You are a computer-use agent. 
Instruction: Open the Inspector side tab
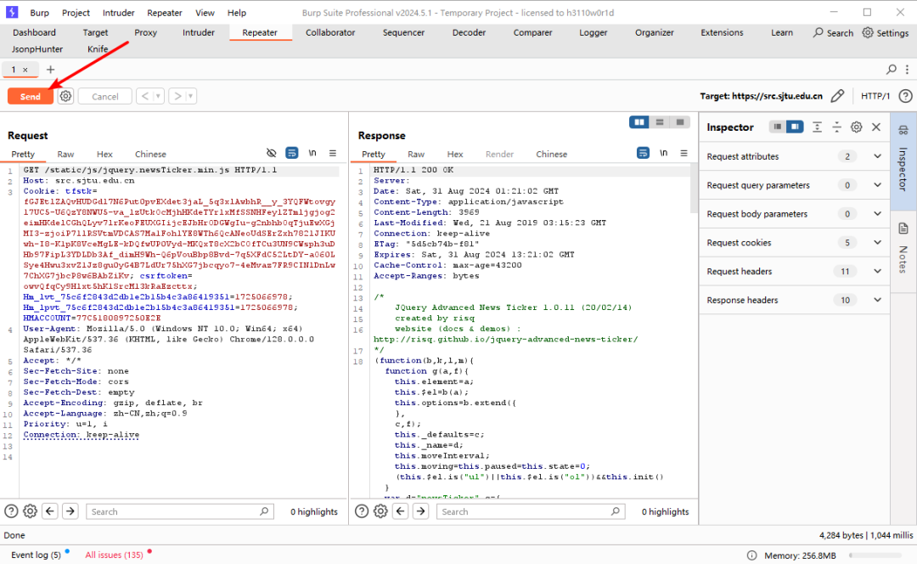pyautogui.click(x=903, y=161)
